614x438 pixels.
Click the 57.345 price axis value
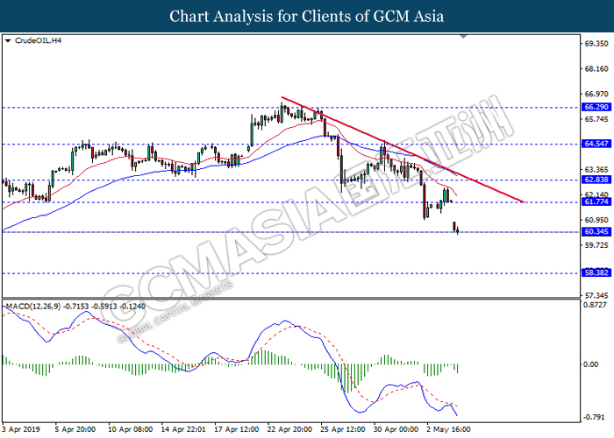click(596, 296)
